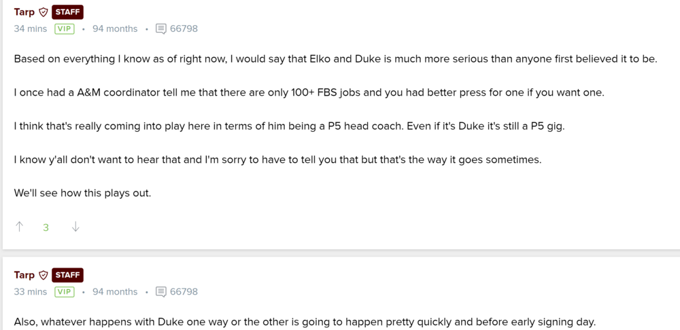The height and width of the screenshot is (330, 680).
Task: Click STAFF badge on second post
Action: point(67,275)
